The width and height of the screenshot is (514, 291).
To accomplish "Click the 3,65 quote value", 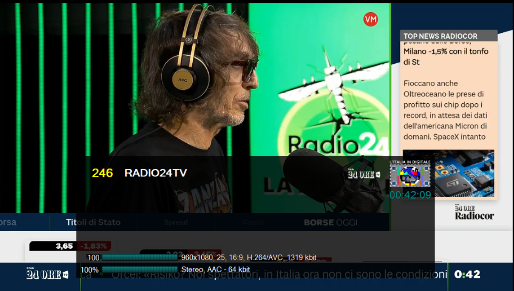I will point(64,246).
